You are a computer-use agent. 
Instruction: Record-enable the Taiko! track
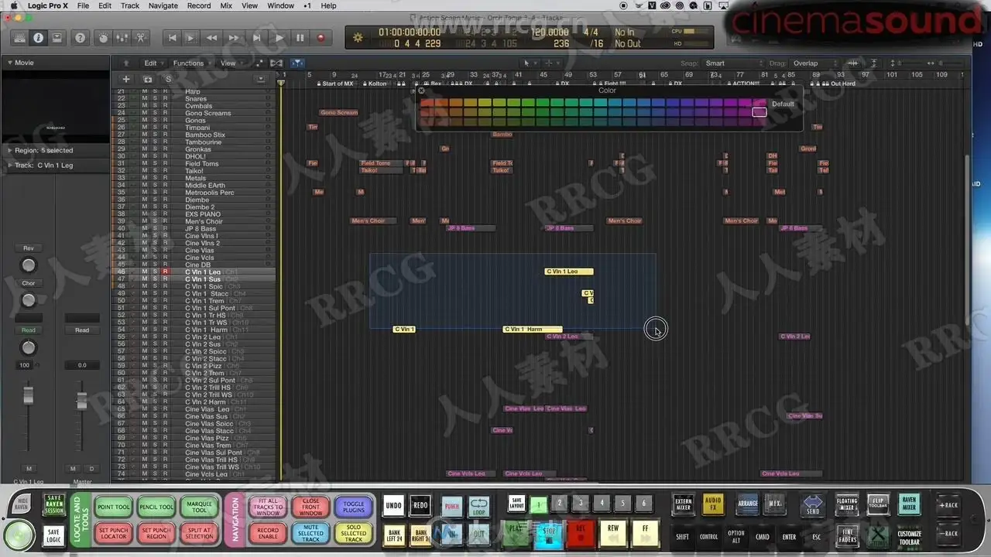pyautogui.click(x=165, y=171)
